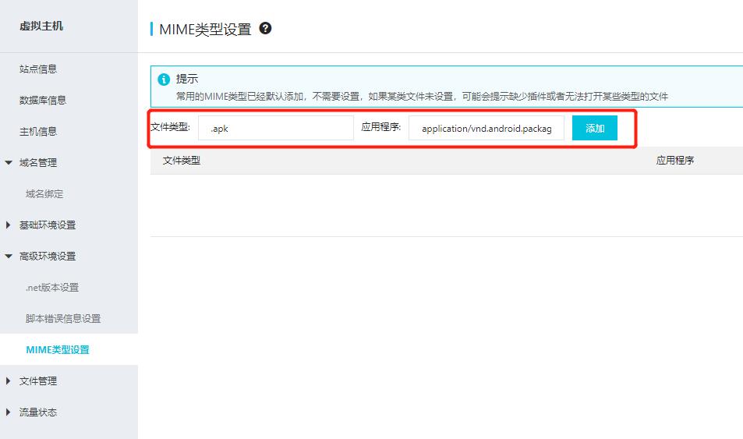The width and height of the screenshot is (743, 439).
Task: Open 脚本错误信息设置 submenu item
Action: point(63,319)
